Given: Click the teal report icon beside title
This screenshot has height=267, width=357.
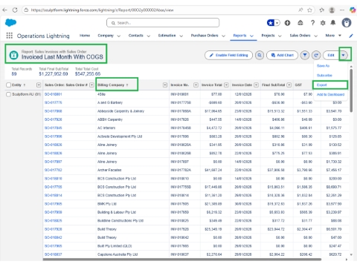Looking at the screenshot, I should pyautogui.click(x=14, y=55).
